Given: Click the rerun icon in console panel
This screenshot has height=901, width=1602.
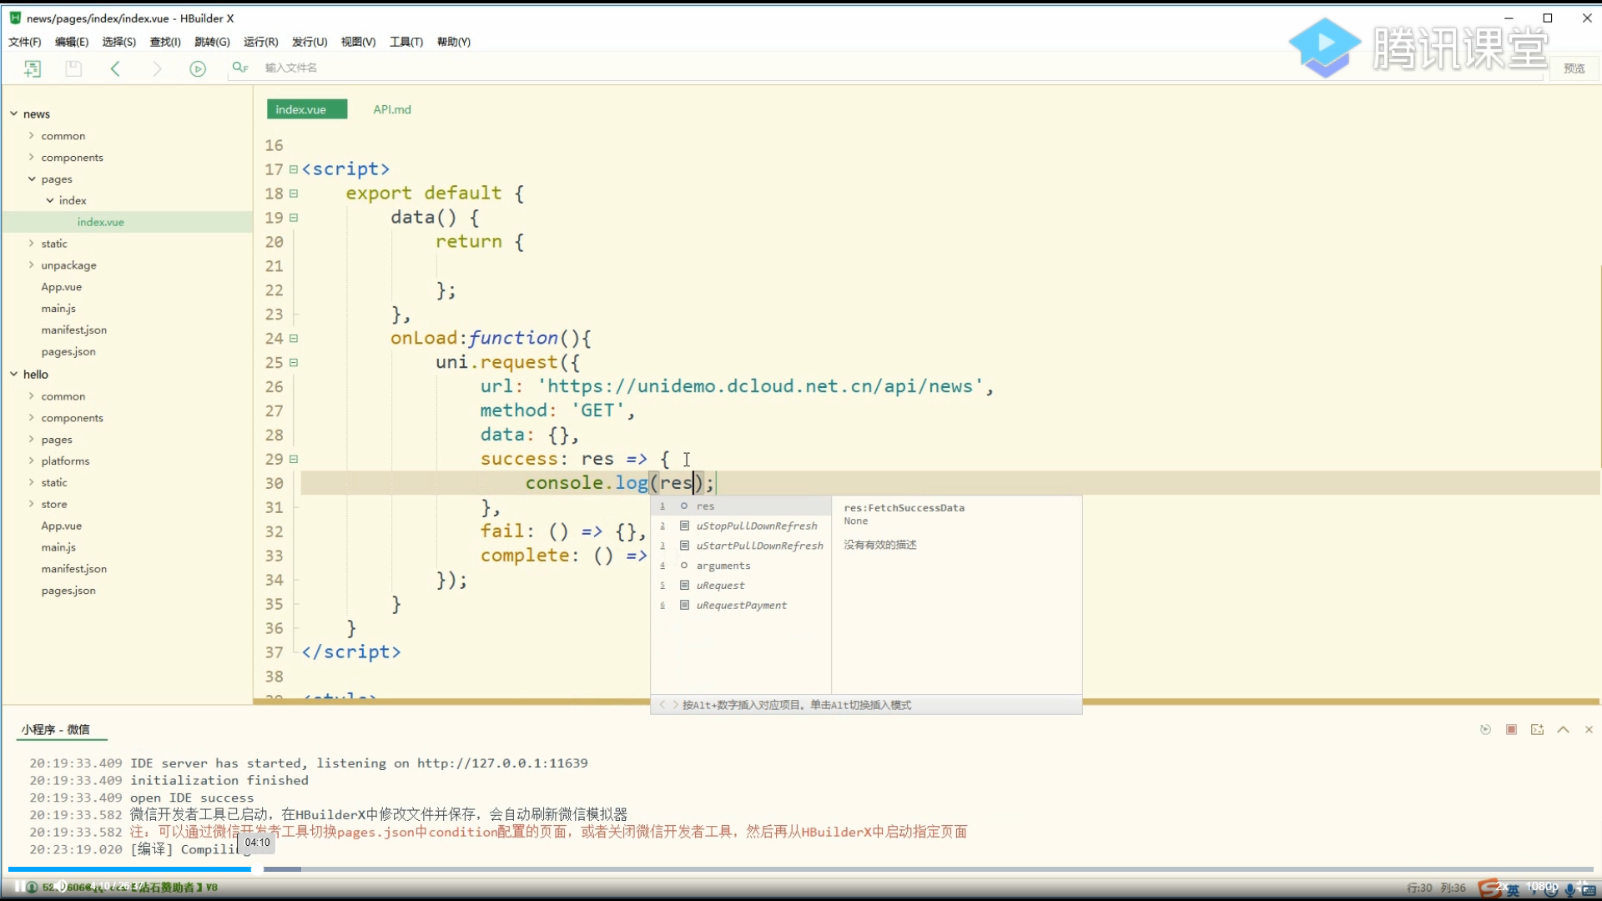Looking at the screenshot, I should point(1485,729).
